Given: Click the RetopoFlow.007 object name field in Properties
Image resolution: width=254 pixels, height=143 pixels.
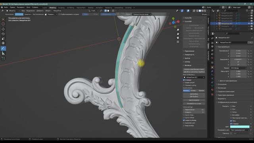Looking at the screenshot, I should point(233,43).
